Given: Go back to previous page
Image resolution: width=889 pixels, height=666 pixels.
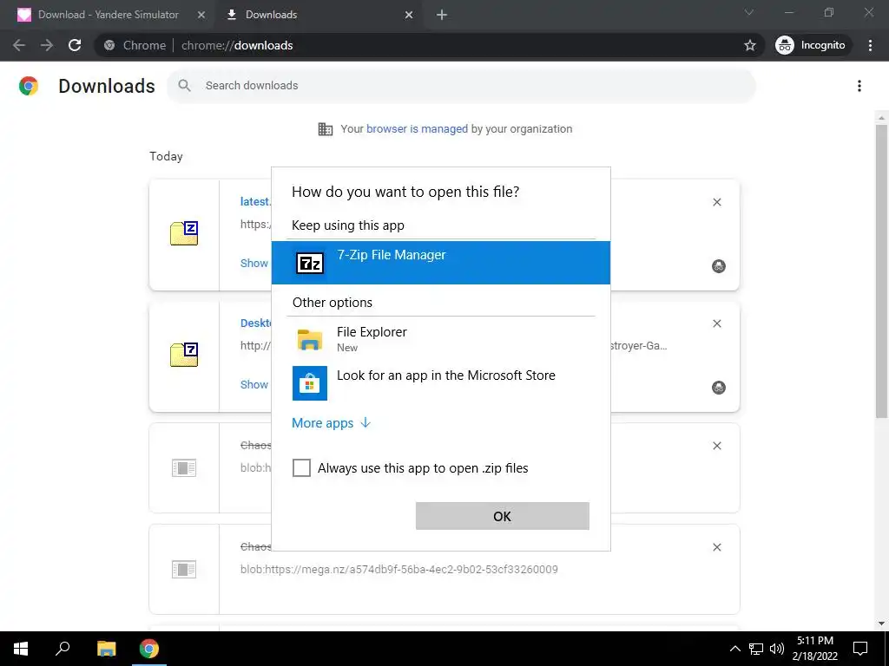Looking at the screenshot, I should pos(19,45).
